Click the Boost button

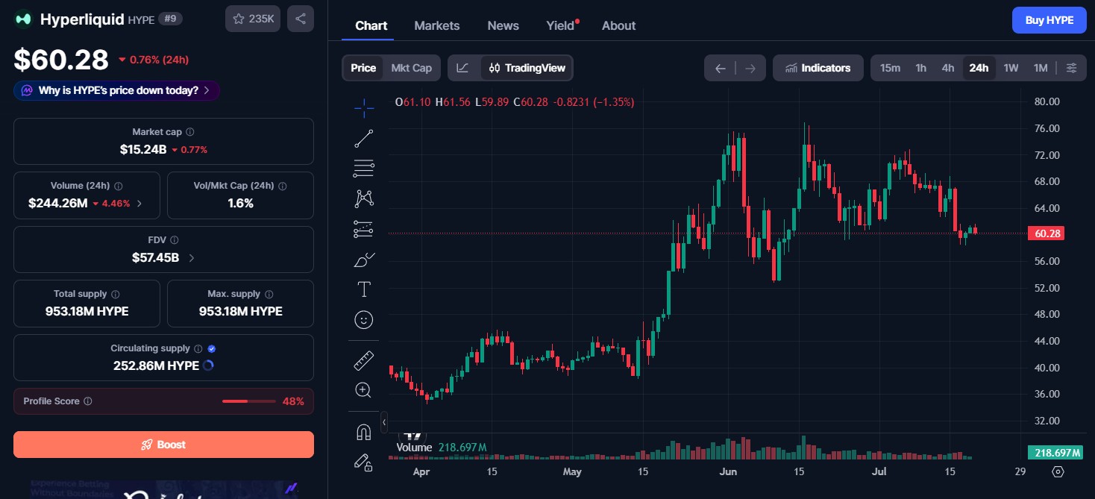[163, 445]
